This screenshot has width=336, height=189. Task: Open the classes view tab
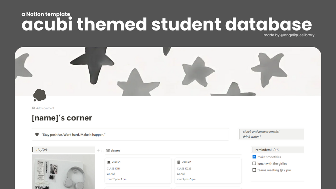113,151
